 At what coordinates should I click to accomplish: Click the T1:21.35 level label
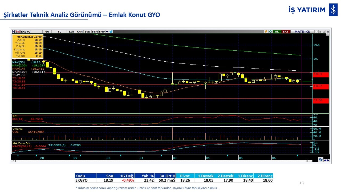click(x=19, y=75)
